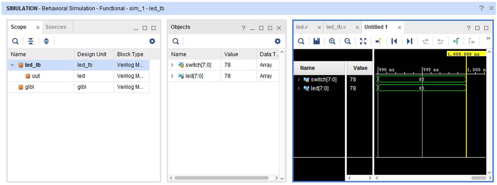
Task: Click the yellow cursor time marker label
Action: point(466,54)
